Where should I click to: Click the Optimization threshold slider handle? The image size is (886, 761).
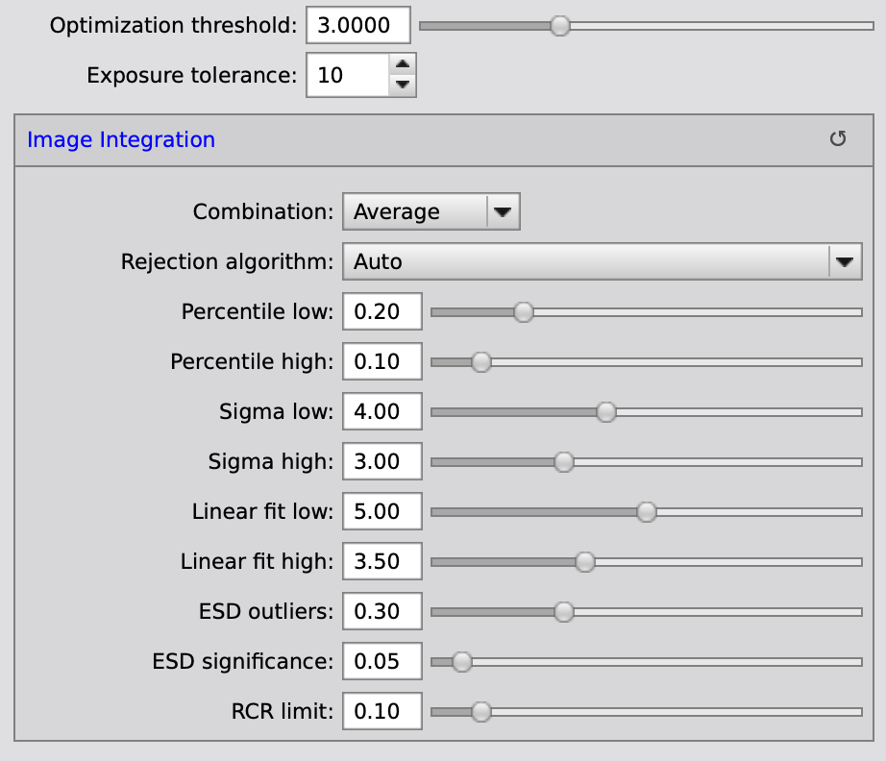pyautogui.click(x=560, y=26)
